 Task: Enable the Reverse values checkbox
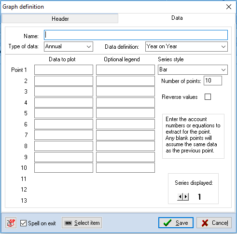pyautogui.click(x=208, y=97)
